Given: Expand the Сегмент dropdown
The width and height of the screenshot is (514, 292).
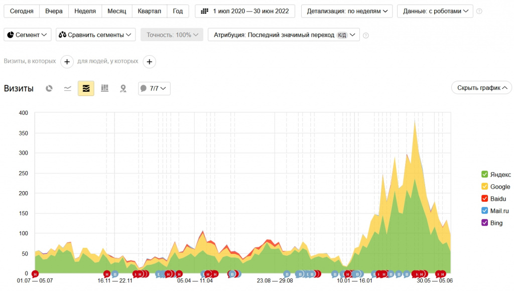Looking at the screenshot, I should [x=28, y=35].
